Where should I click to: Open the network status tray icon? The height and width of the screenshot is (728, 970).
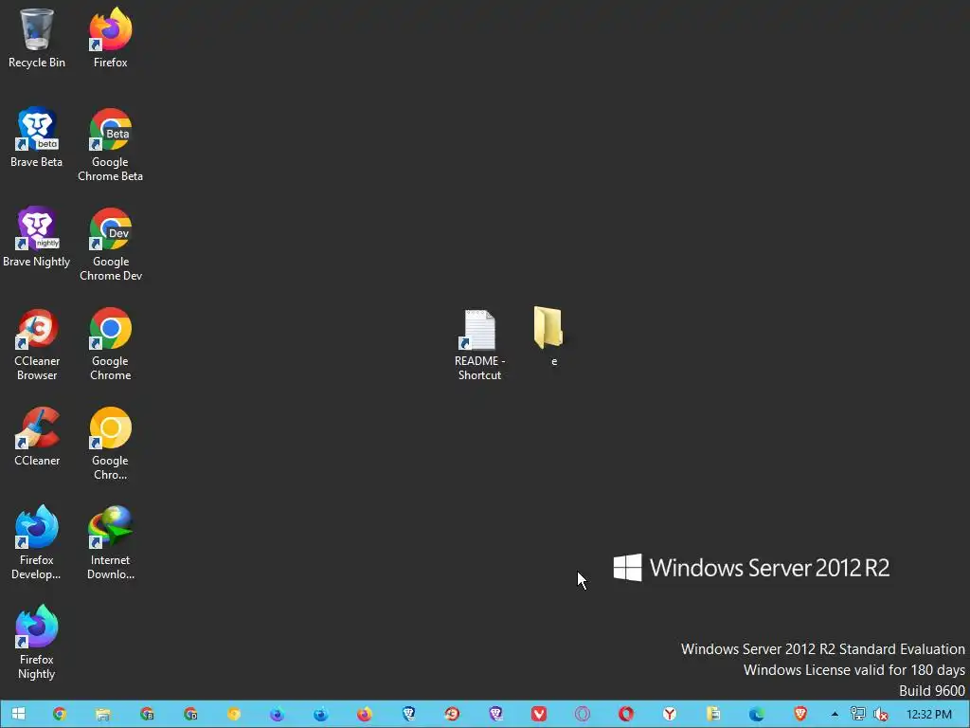(857, 714)
